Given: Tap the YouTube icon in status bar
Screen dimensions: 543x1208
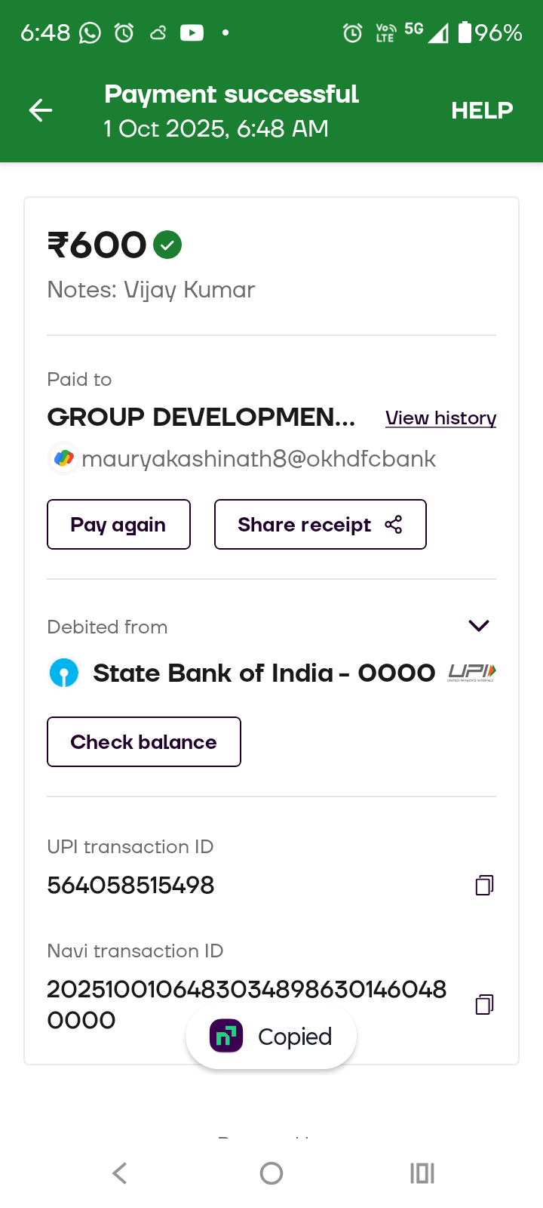Looking at the screenshot, I should [192, 32].
